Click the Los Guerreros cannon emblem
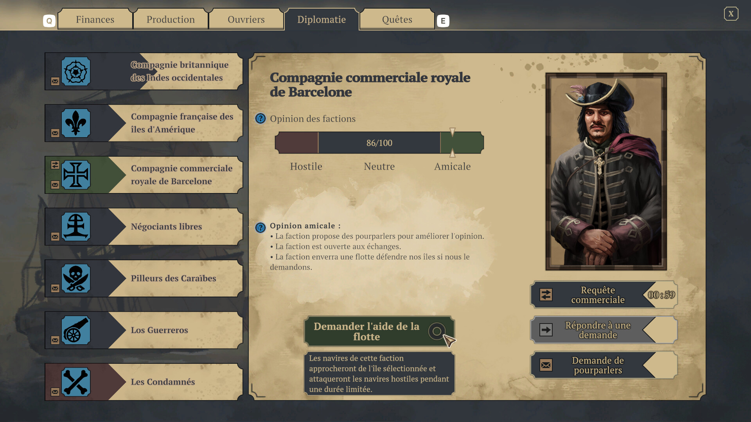 pos(76,331)
